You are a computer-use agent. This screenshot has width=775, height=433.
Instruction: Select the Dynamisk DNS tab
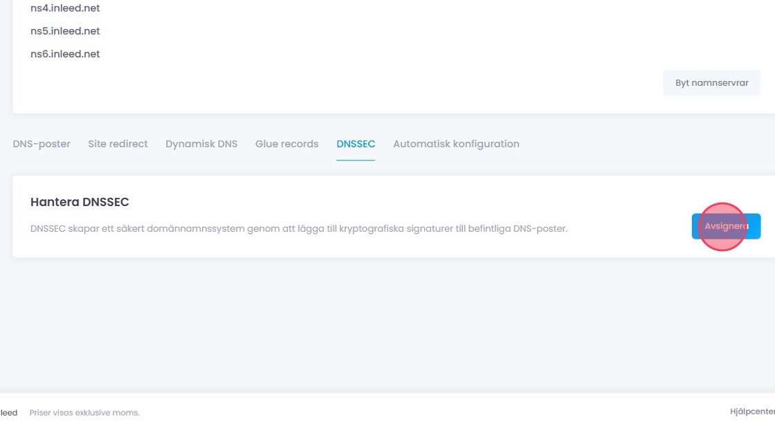(201, 144)
